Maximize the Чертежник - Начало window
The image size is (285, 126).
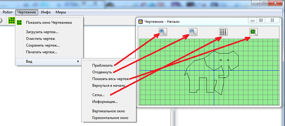coord(261,20)
